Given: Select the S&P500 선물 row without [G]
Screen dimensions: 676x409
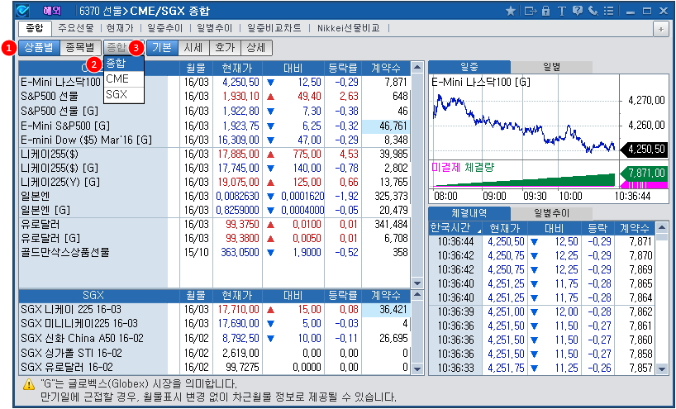Looking at the screenshot, I should pyautogui.click(x=215, y=96).
